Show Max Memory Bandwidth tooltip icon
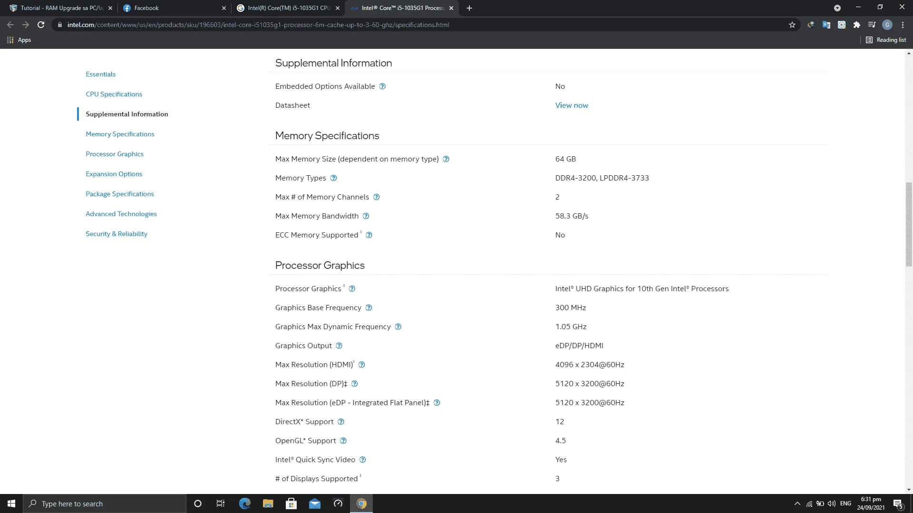The image size is (913, 513). (x=366, y=216)
